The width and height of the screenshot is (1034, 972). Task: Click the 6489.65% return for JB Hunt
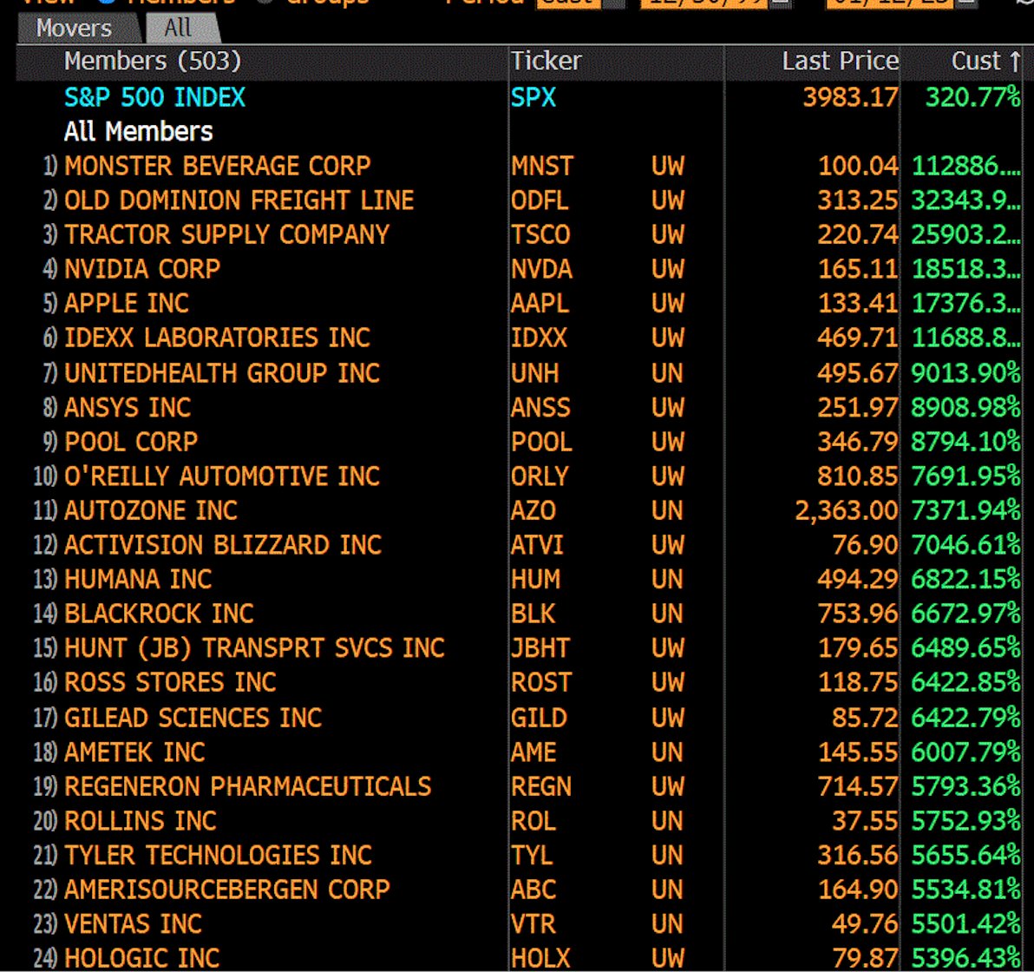[965, 648]
